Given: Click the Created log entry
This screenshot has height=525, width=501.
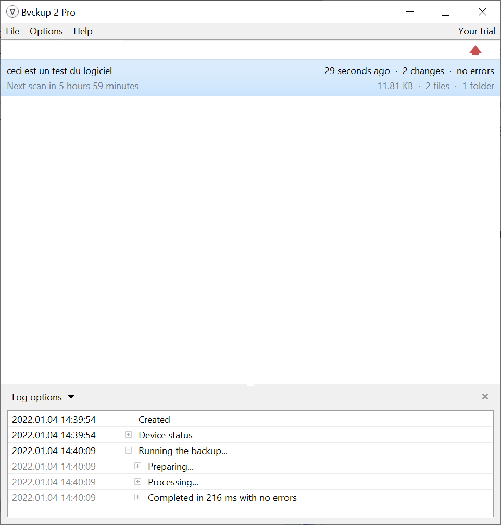Looking at the screenshot, I should point(154,420).
